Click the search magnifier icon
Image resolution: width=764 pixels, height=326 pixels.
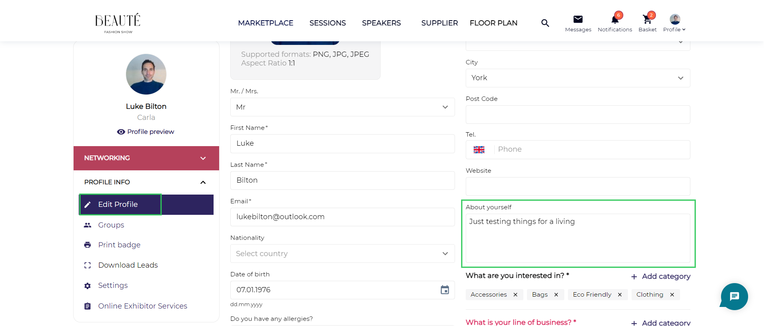[545, 23]
